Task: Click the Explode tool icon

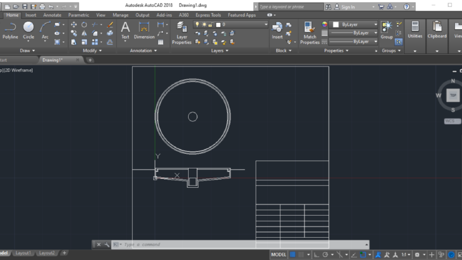Action: [x=110, y=33]
